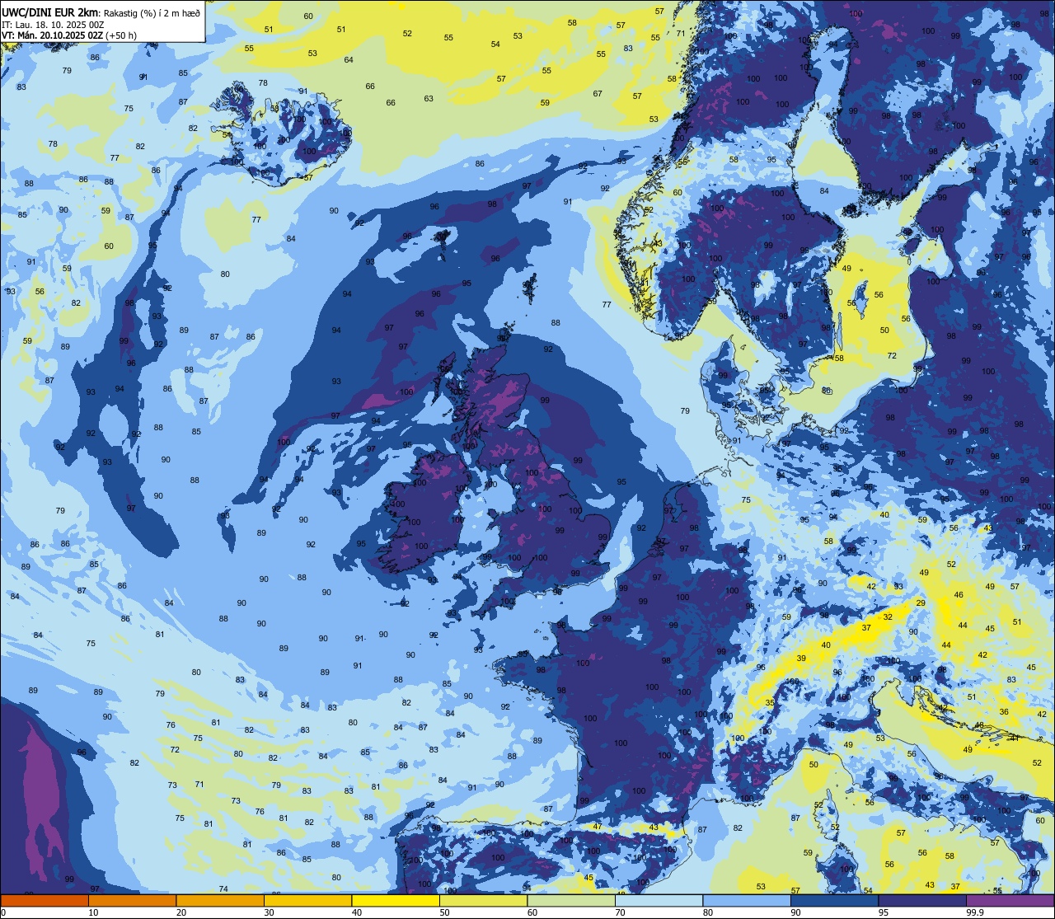Click the legend tick label "10"
The height and width of the screenshot is (919, 1055).
click(x=94, y=912)
